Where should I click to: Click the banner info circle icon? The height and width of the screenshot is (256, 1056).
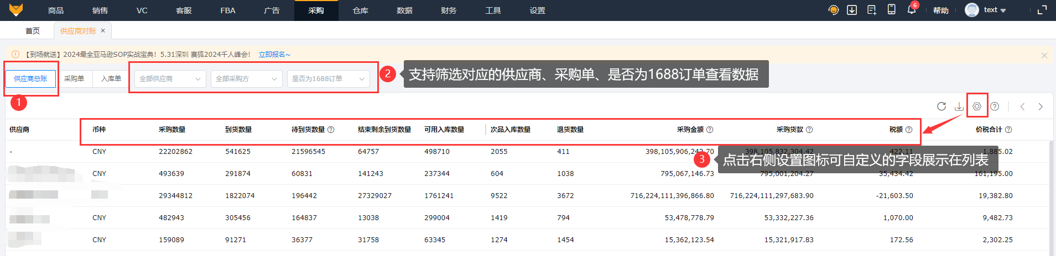[15, 55]
